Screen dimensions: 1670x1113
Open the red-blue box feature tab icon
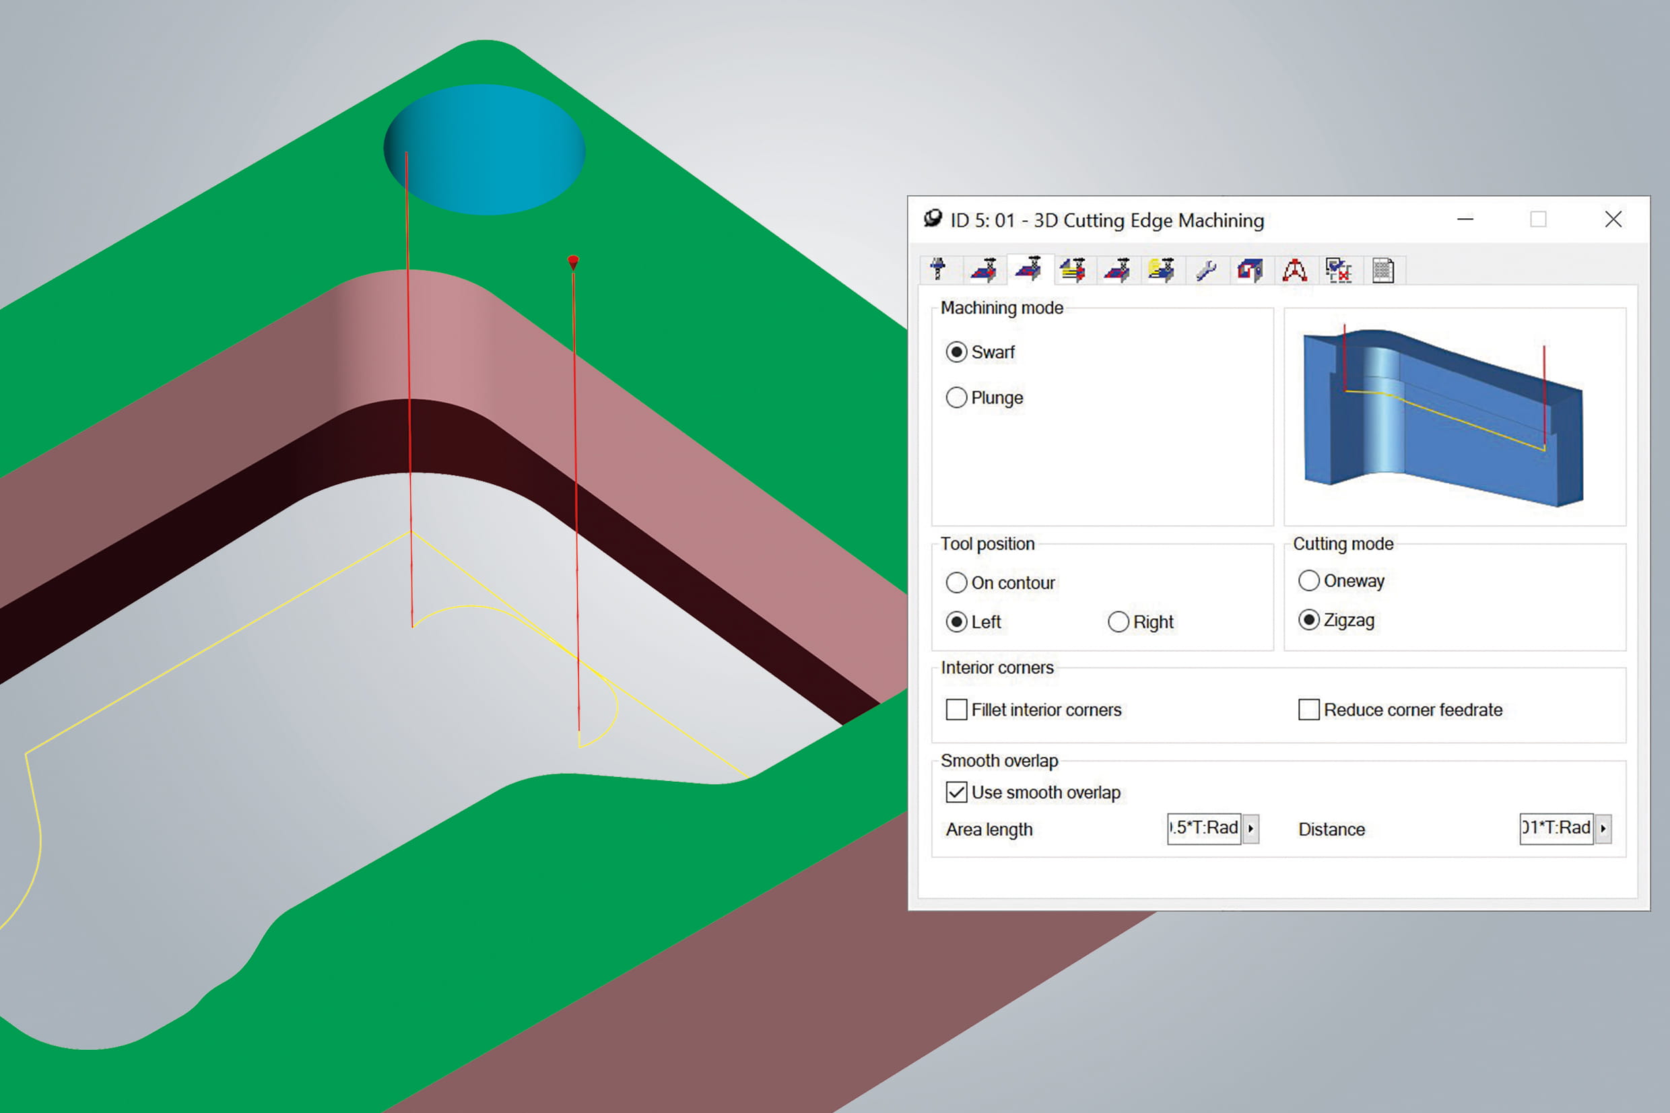click(1250, 271)
